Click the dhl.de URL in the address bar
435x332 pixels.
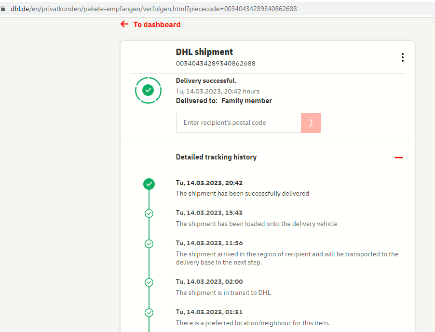tap(153, 9)
